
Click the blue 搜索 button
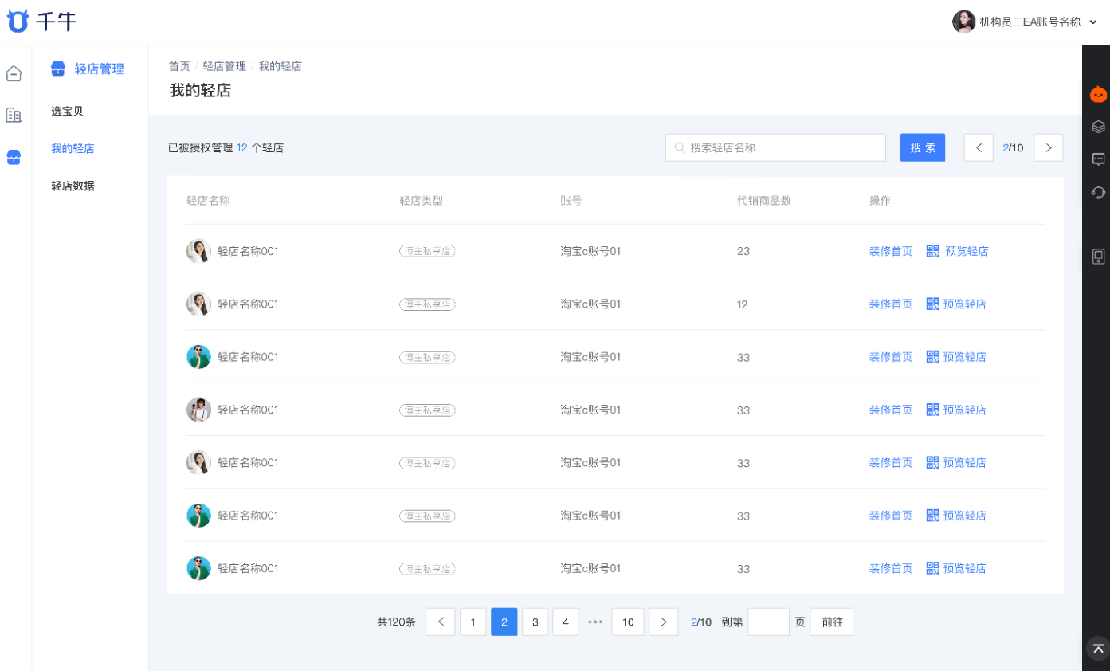click(922, 147)
